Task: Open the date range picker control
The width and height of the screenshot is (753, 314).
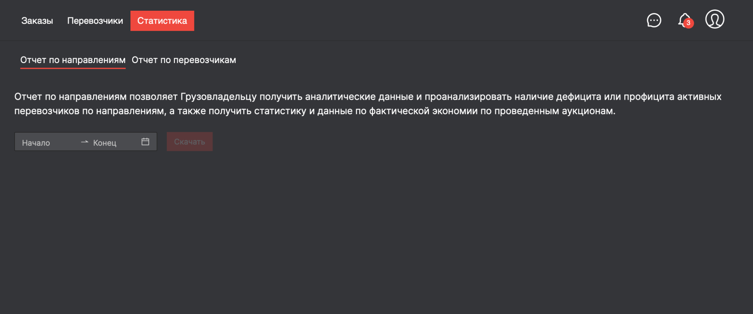Action: [85, 141]
